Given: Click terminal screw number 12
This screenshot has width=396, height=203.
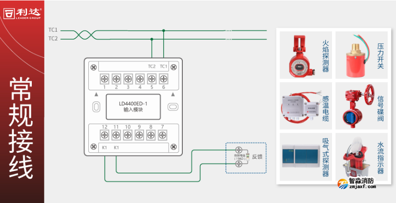Looking at the screenshot, I should [x=104, y=135].
